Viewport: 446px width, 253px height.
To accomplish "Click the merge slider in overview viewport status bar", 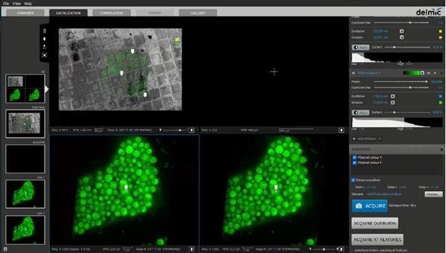I will click(x=174, y=130).
